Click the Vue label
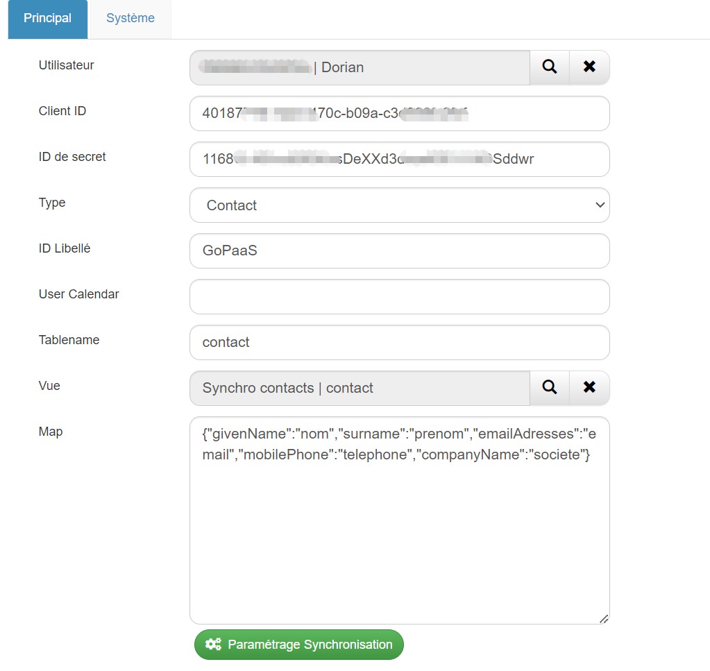 click(49, 386)
